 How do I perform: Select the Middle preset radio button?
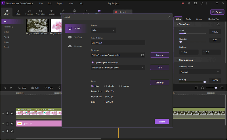coord(106,86)
